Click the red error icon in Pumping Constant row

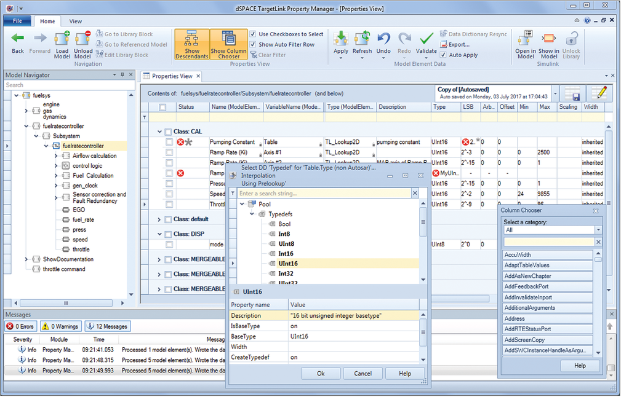click(180, 142)
